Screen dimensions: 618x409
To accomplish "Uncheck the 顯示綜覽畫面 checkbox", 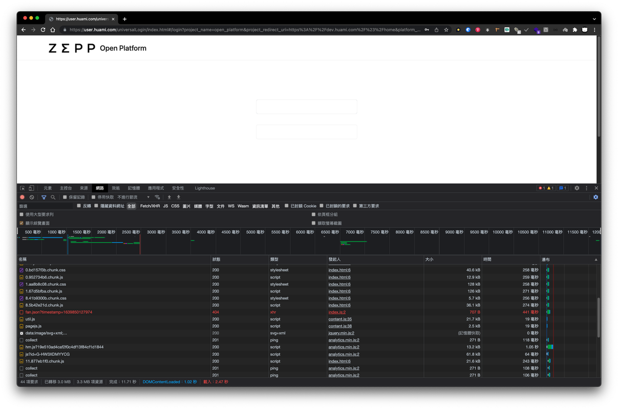I will point(22,223).
